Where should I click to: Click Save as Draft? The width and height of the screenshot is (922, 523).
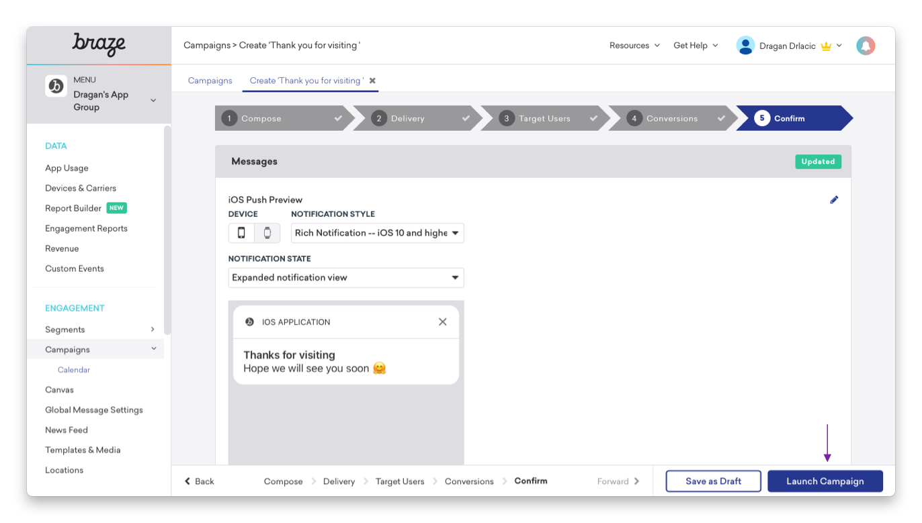714,481
